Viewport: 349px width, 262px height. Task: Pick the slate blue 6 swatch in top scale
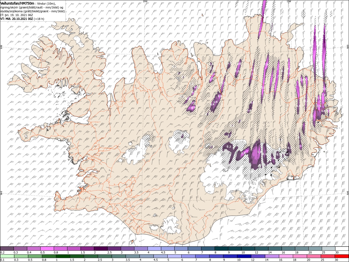[x=195, y=249]
